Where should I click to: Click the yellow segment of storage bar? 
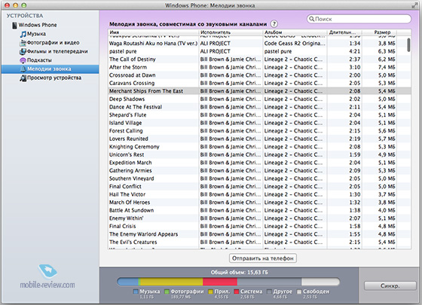(x=172, y=282)
